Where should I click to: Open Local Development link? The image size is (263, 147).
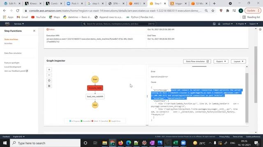tap(13, 67)
